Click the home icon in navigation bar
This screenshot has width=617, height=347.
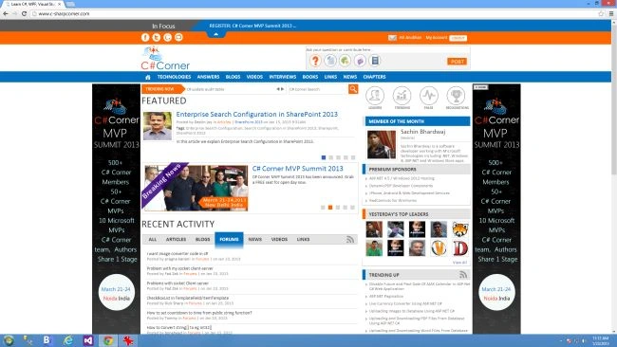(148, 77)
